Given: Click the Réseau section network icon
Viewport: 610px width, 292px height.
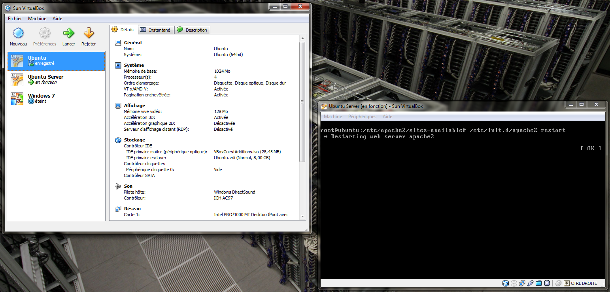Looking at the screenshot, I should (x=118, y=209).
